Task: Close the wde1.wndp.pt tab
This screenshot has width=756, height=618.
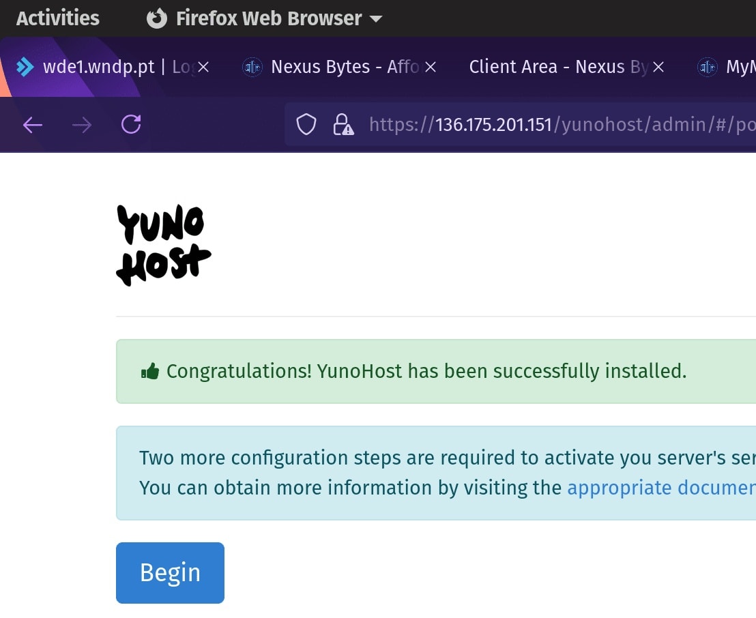Action: pyautogui.click(x=203, y=67)
